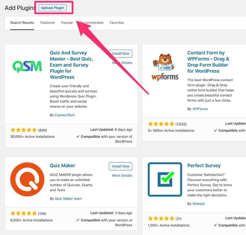The width and height of the screenshot is (246, 235).
Task: Click compatibility checkmark in Perfect Survey card
Action: tap(215, 225)
